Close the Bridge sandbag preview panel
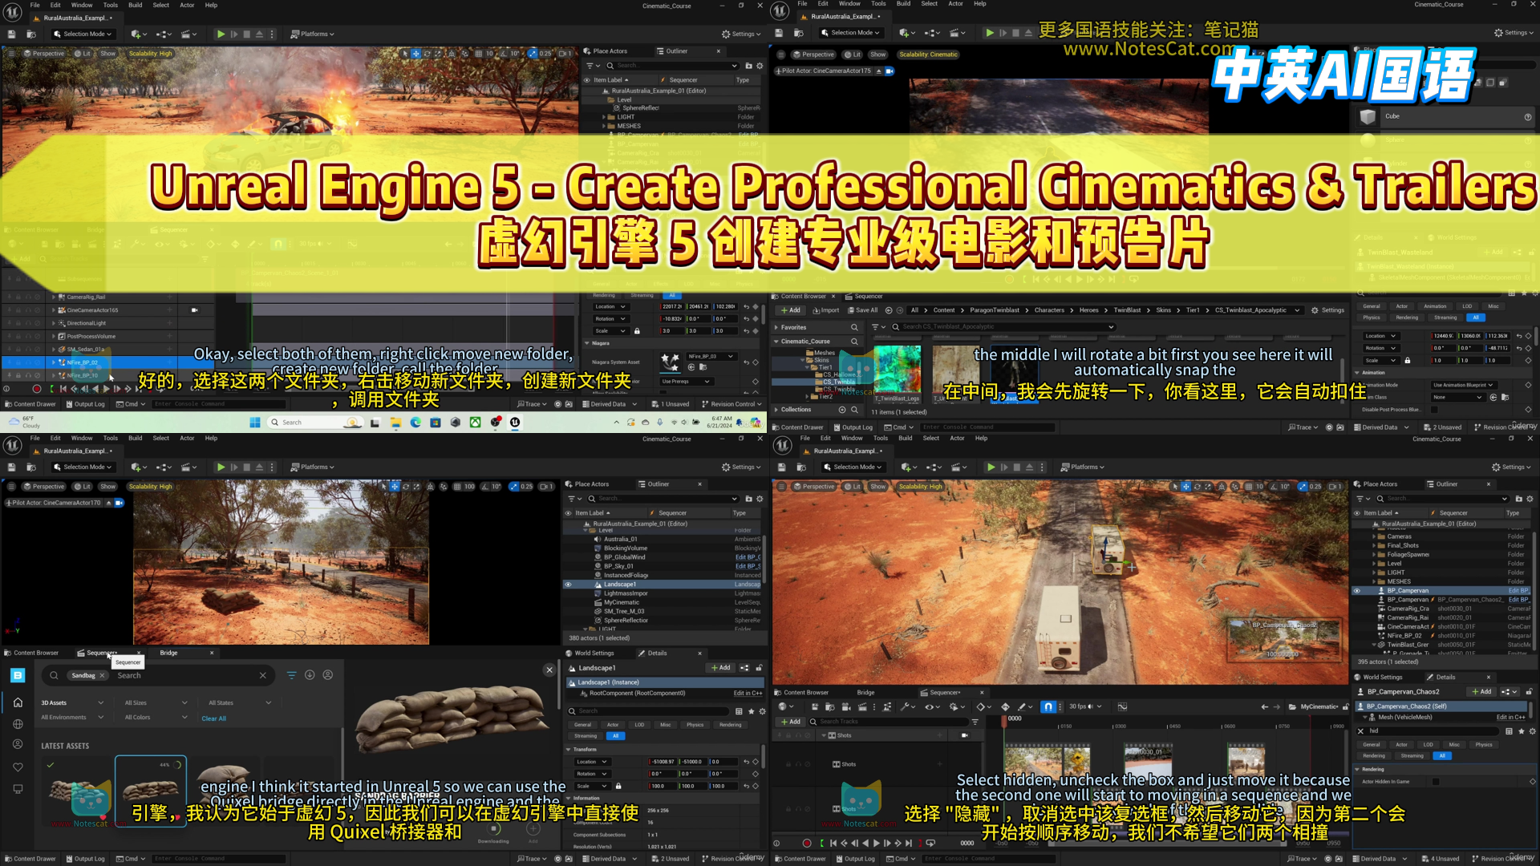Viewport: 1540px width, 866px height. pyautogui.click(x=549, y=670)
